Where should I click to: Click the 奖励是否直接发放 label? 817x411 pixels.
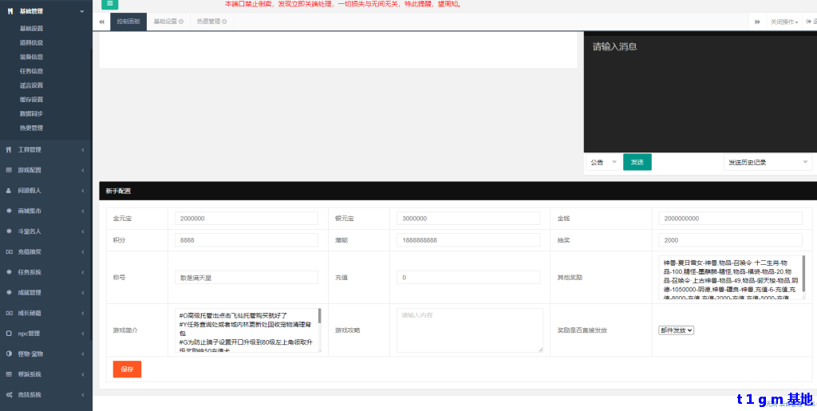coord(582,330)
